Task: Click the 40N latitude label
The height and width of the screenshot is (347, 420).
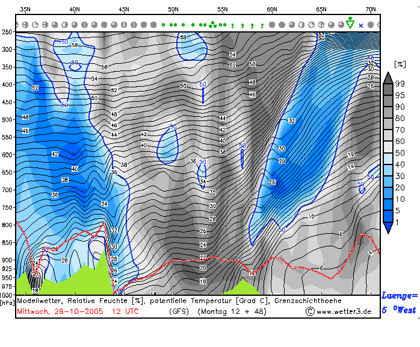Action: [75, 10]
